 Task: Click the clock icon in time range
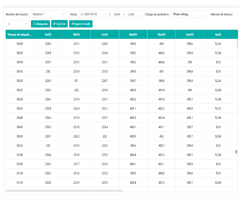click(x=110, y=14)
